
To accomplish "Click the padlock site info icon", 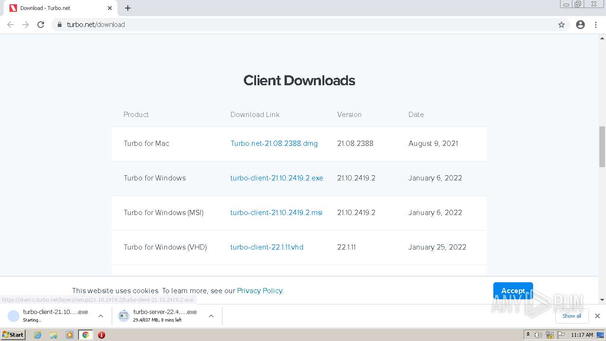I will click(60, 25).
